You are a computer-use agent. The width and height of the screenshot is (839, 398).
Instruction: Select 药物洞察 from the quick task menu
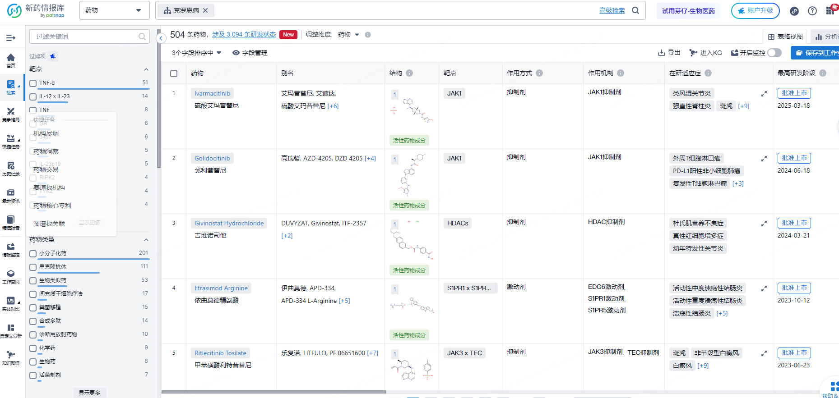(x=46, y=151)
